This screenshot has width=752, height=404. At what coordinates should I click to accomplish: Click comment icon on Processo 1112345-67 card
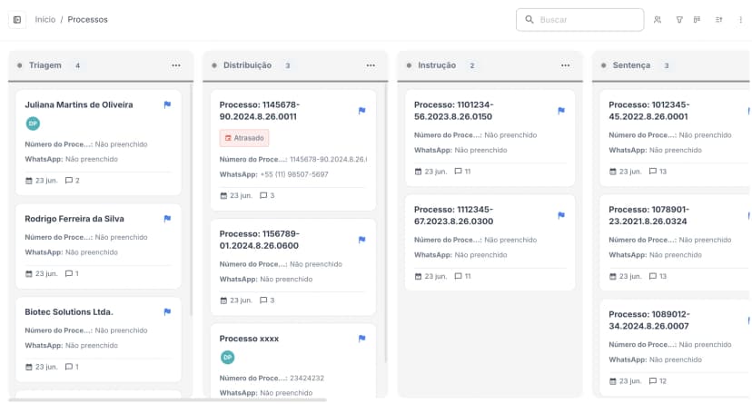[x=458, y=276]
